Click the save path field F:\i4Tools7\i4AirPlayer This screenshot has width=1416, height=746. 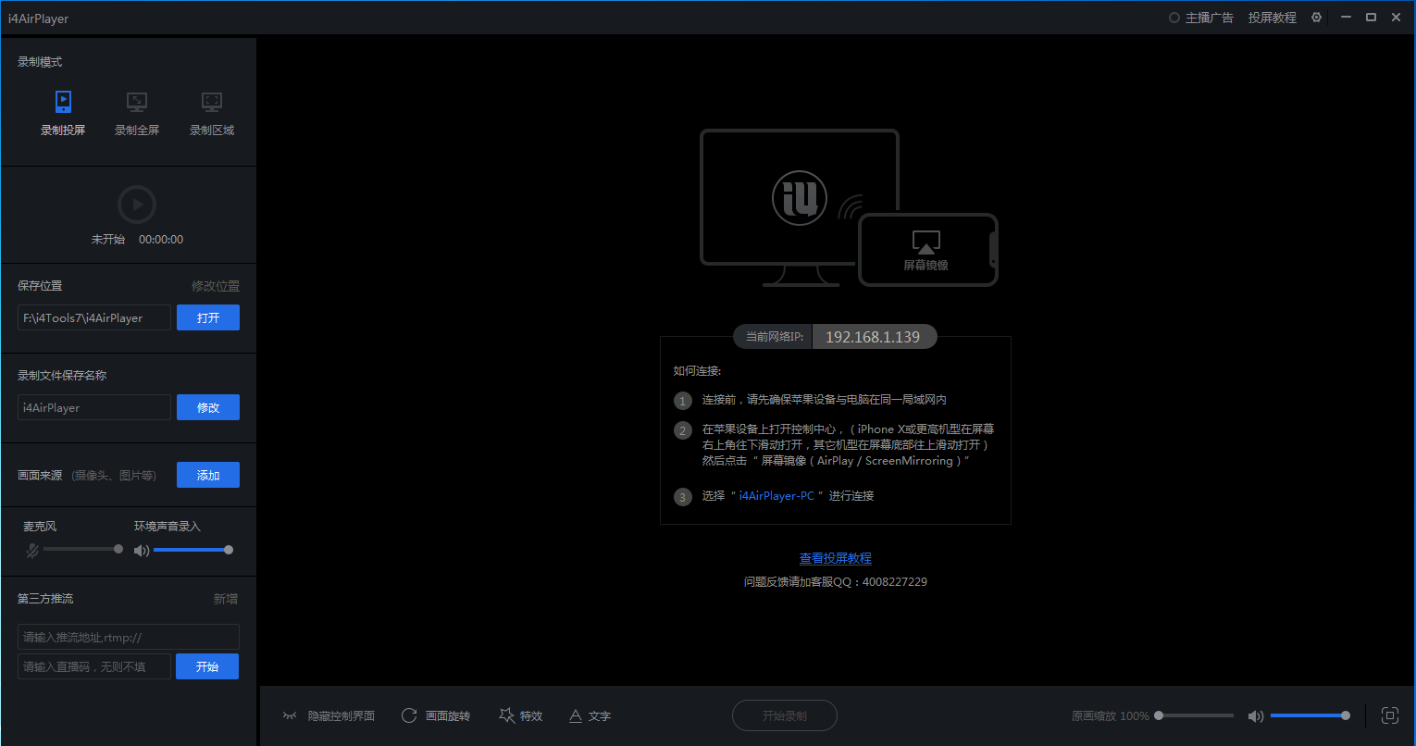(94, 317)
